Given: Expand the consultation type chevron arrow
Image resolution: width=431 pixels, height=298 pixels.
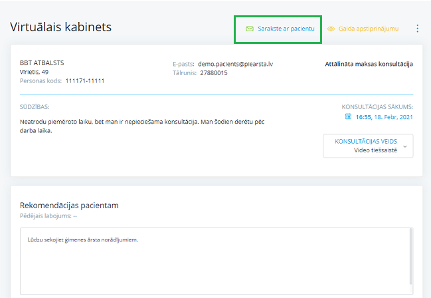Looking at the screenshot, I should (x=404, y=146).
